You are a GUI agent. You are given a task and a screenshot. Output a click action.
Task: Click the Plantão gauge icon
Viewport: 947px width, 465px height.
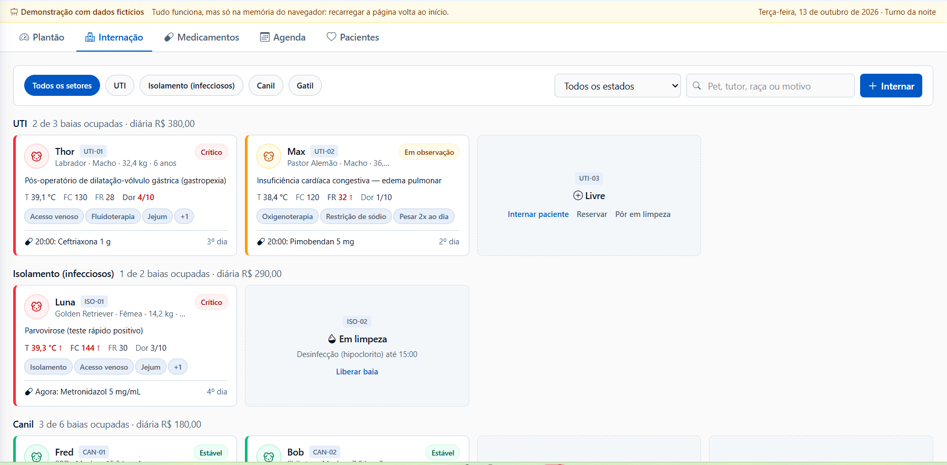click(x=24, y=37)
